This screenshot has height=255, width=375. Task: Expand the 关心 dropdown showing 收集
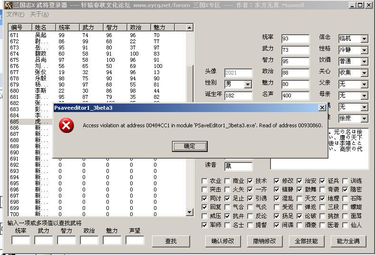click(x=364, y=73)
